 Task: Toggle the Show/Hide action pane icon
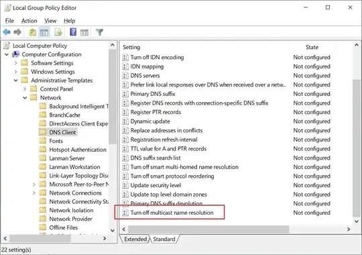(x=84, y=32)
